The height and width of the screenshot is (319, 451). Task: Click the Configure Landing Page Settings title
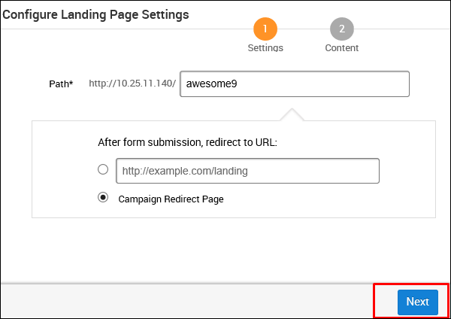pos(95,14)
